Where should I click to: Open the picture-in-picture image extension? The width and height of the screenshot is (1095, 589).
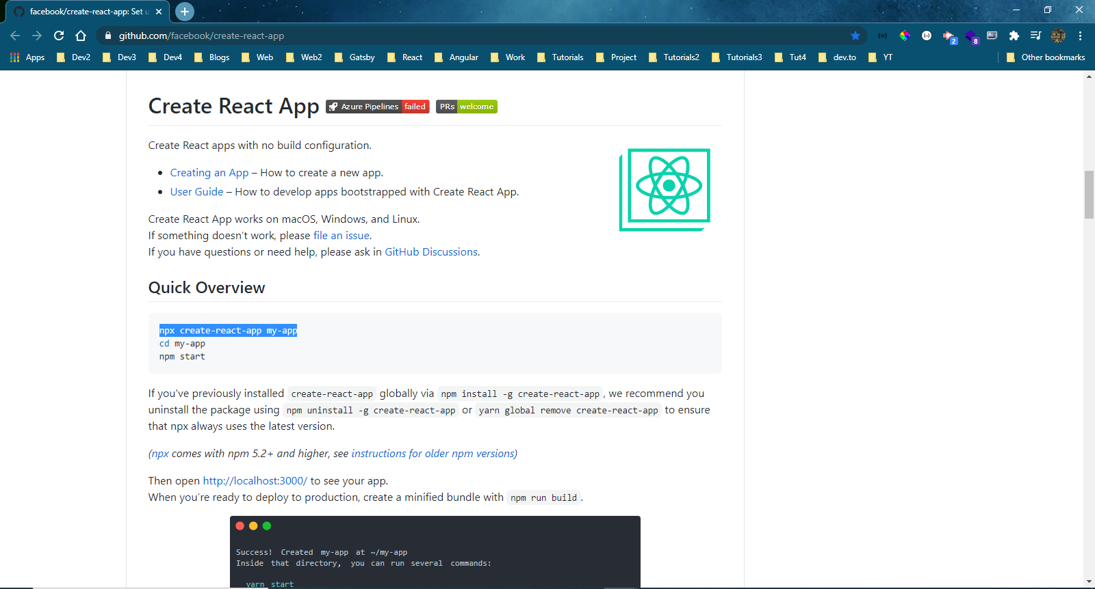992,36
